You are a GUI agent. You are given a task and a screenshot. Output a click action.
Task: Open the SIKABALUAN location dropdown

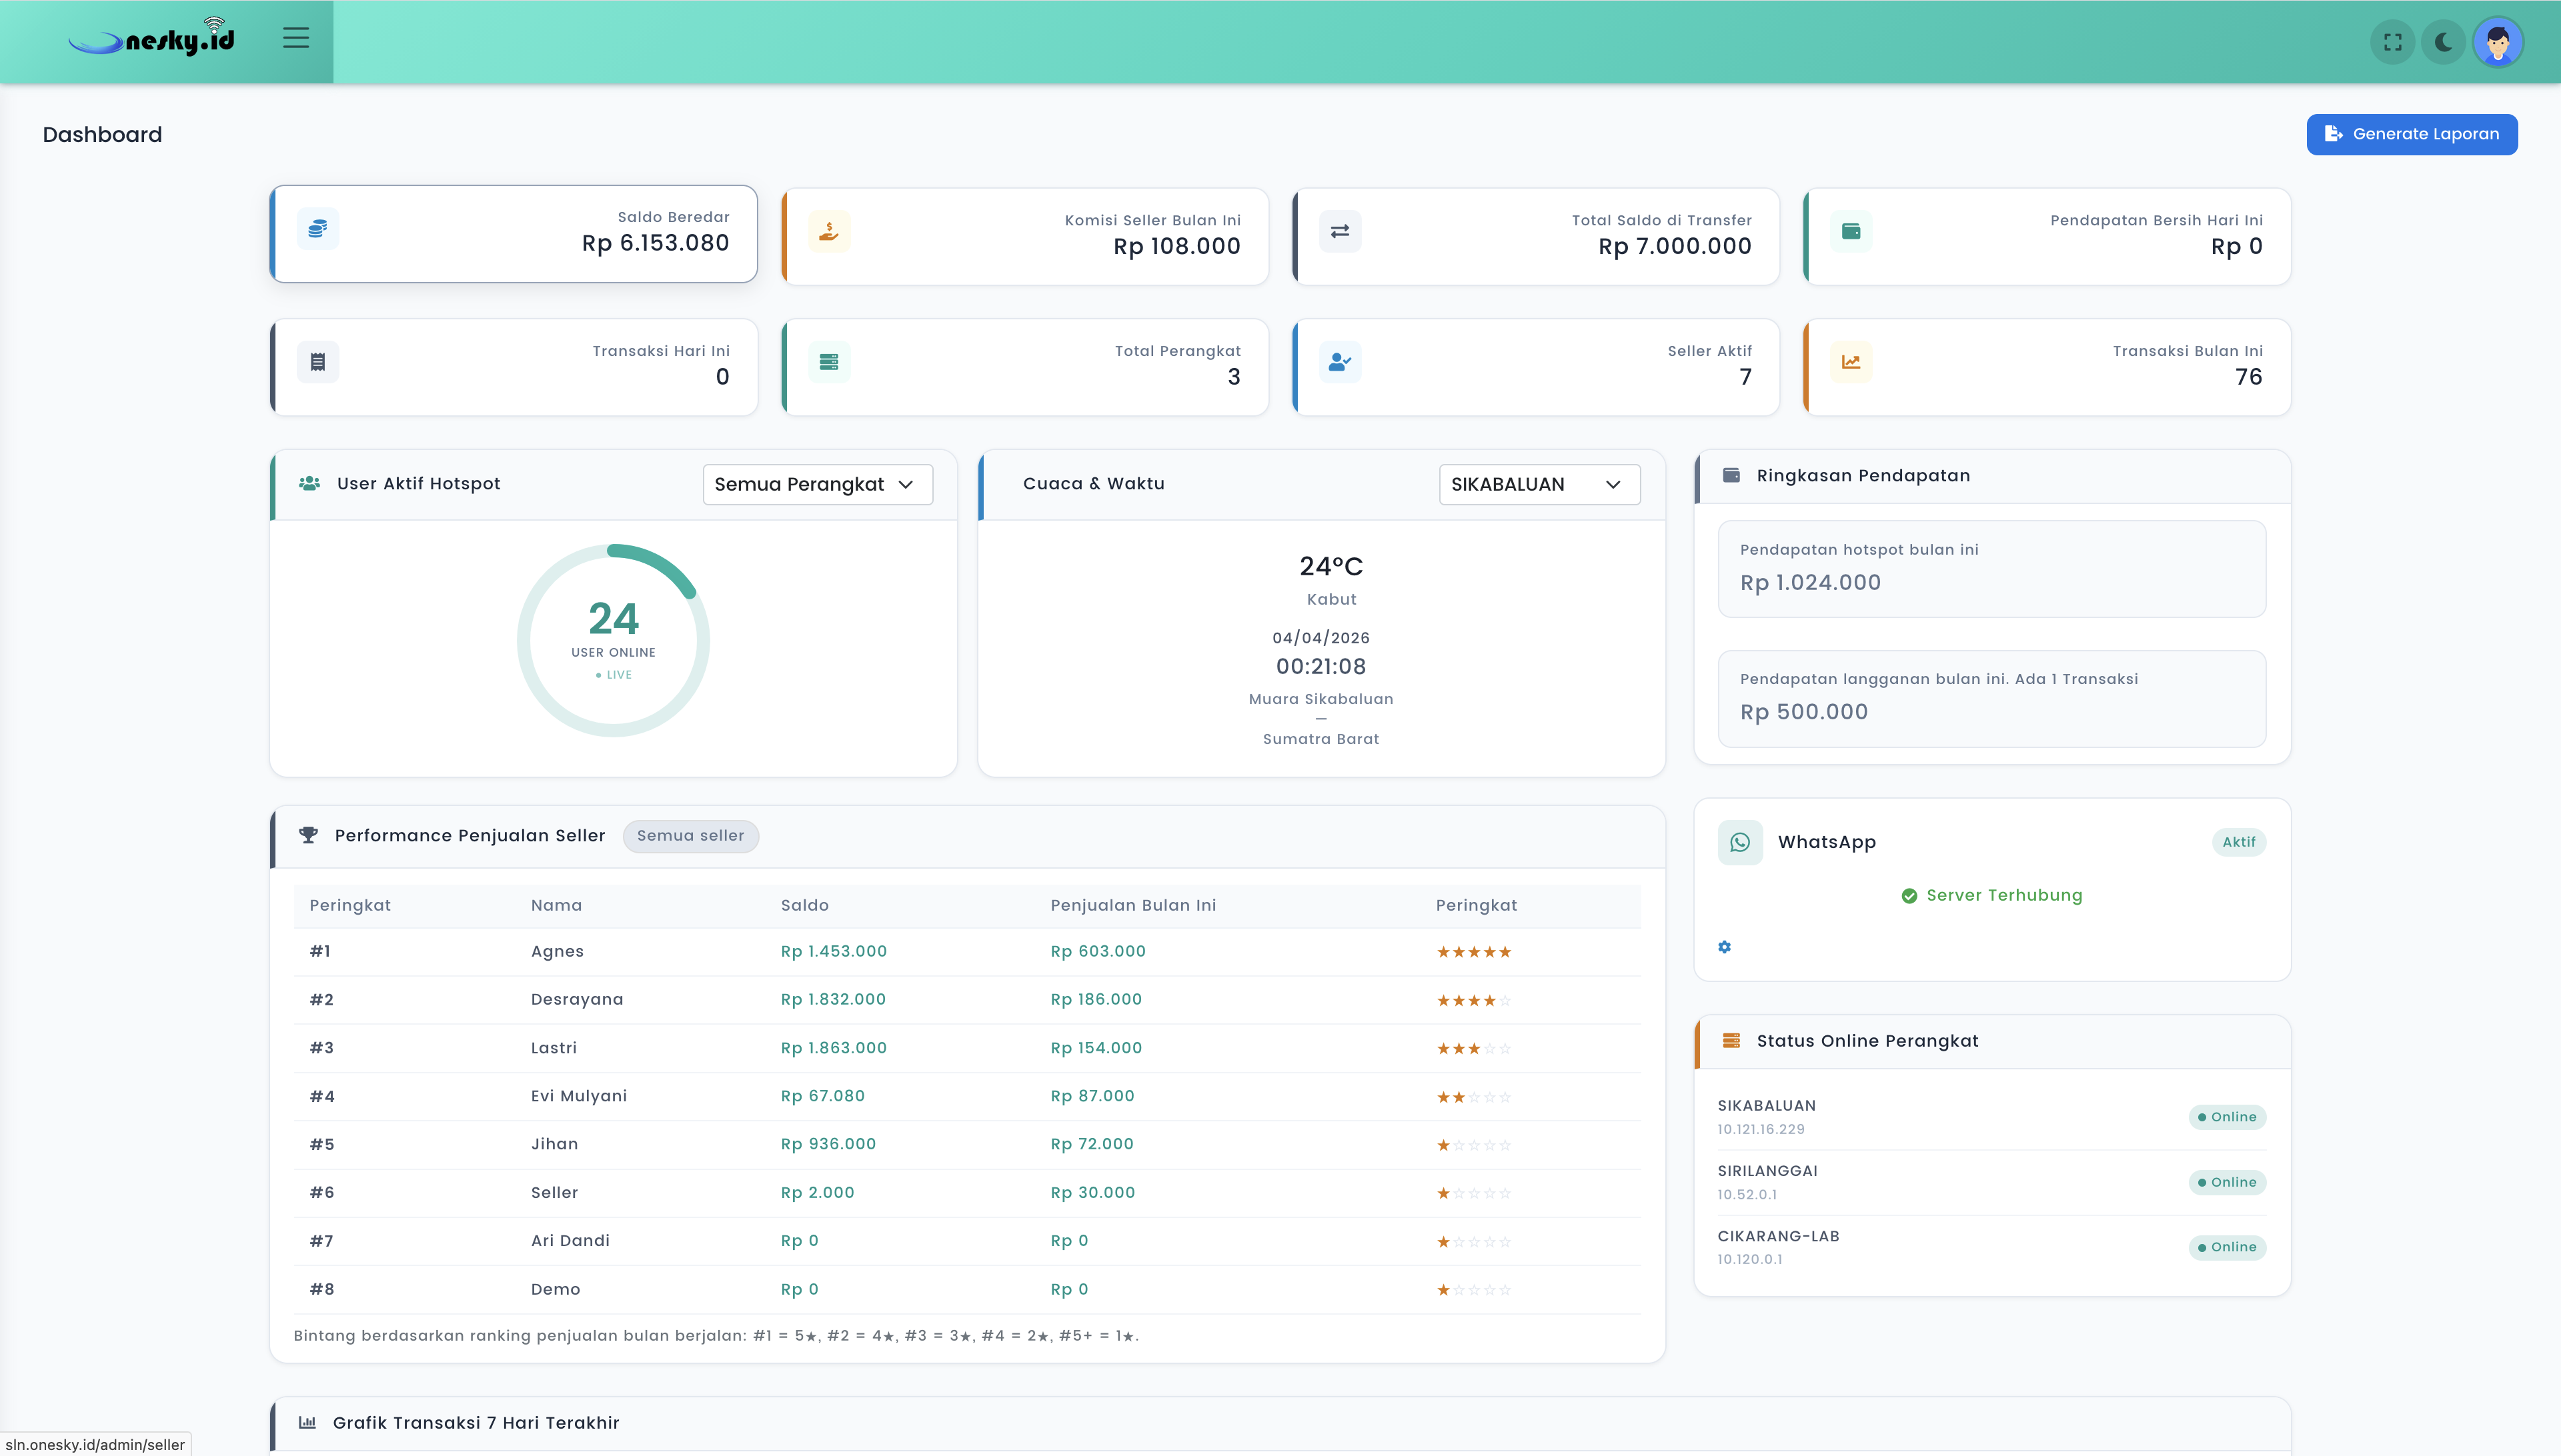pyautogui.click(x=1538, y=484)
